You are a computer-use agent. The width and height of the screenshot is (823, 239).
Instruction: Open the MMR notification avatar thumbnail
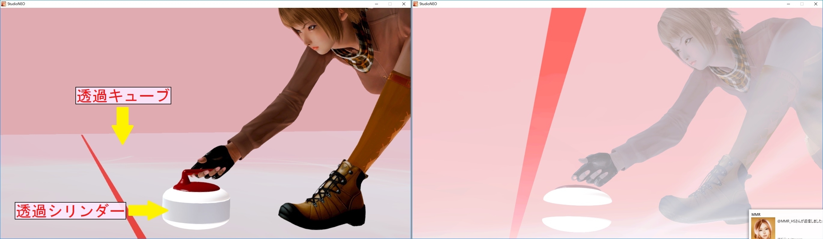763,228
